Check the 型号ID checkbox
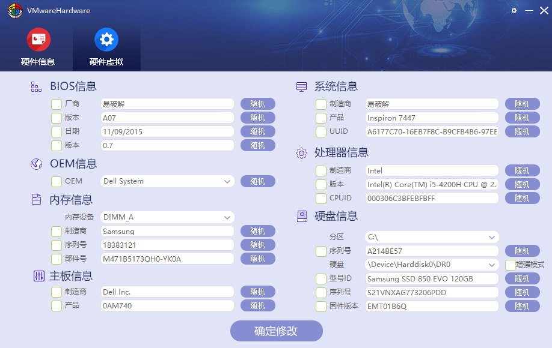Image resolution: width=552 pixels, height=348 pixels. point(321,279)
